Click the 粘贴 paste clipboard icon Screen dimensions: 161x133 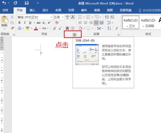point(5,19)
